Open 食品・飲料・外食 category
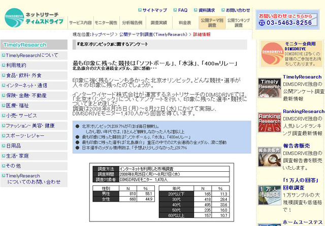 (24, 76)
